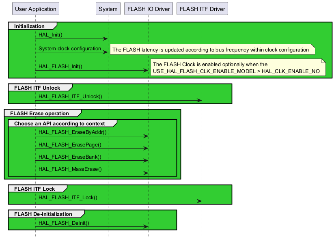Select the FLASH IO Driver participant box
The image size is (334, 239).
coord(149,9)
